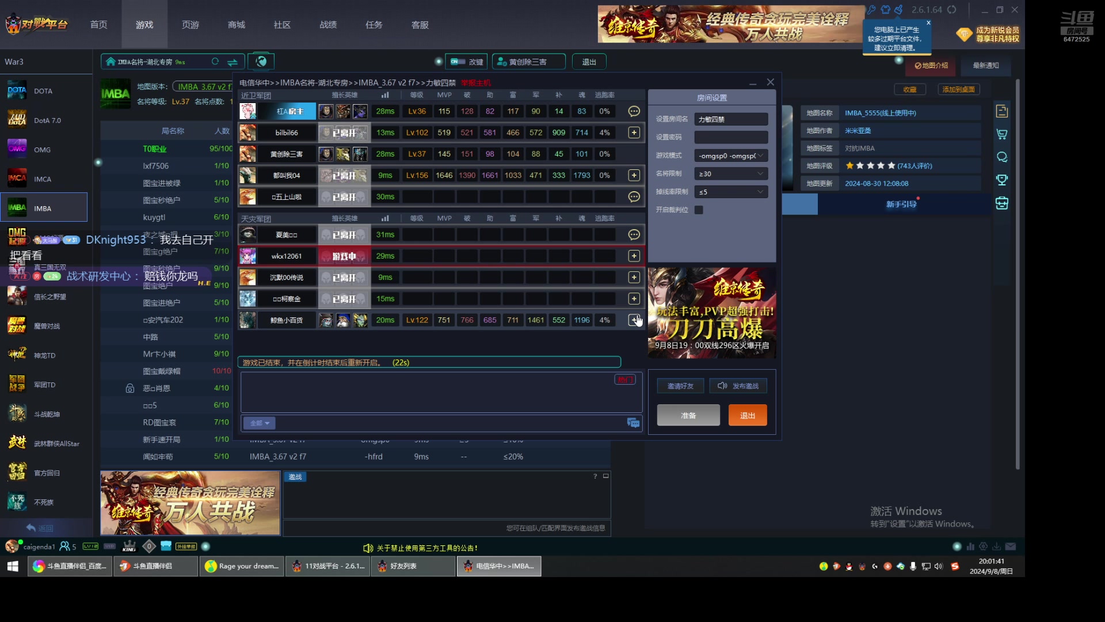Edit the 设置房间名 room name field
The width and height of the screenshot is (1105, 622).
(x=731, y=119)
